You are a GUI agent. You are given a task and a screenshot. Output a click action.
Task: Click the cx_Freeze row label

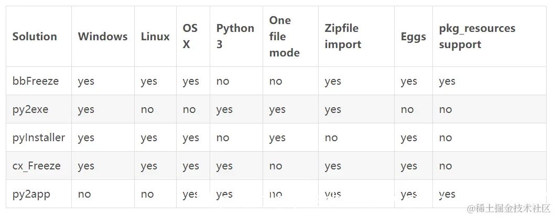(x=37, y=166)
